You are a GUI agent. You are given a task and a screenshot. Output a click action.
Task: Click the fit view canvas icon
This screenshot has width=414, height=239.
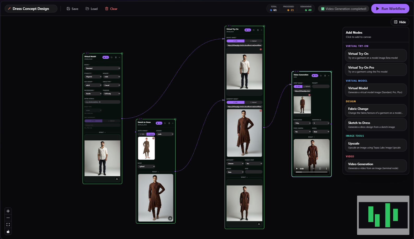pos(8,225)
